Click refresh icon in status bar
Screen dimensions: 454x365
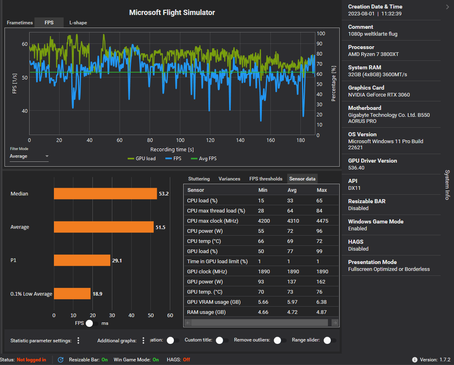click(60, 359)
